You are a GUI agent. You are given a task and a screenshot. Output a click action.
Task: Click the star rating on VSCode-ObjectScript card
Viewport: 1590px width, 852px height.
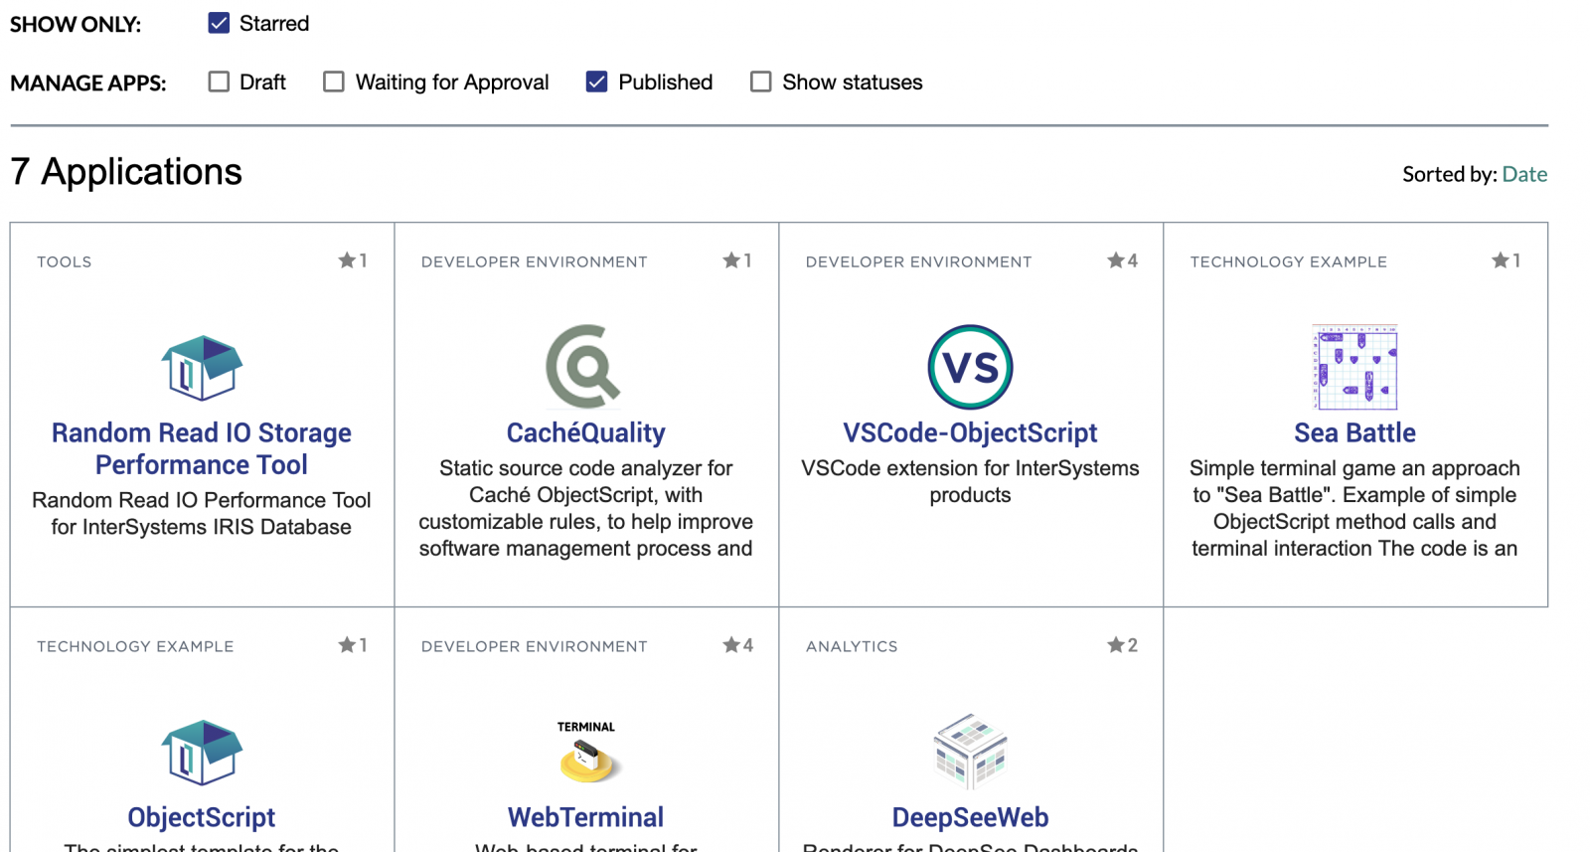click(x=1123, y=260)
